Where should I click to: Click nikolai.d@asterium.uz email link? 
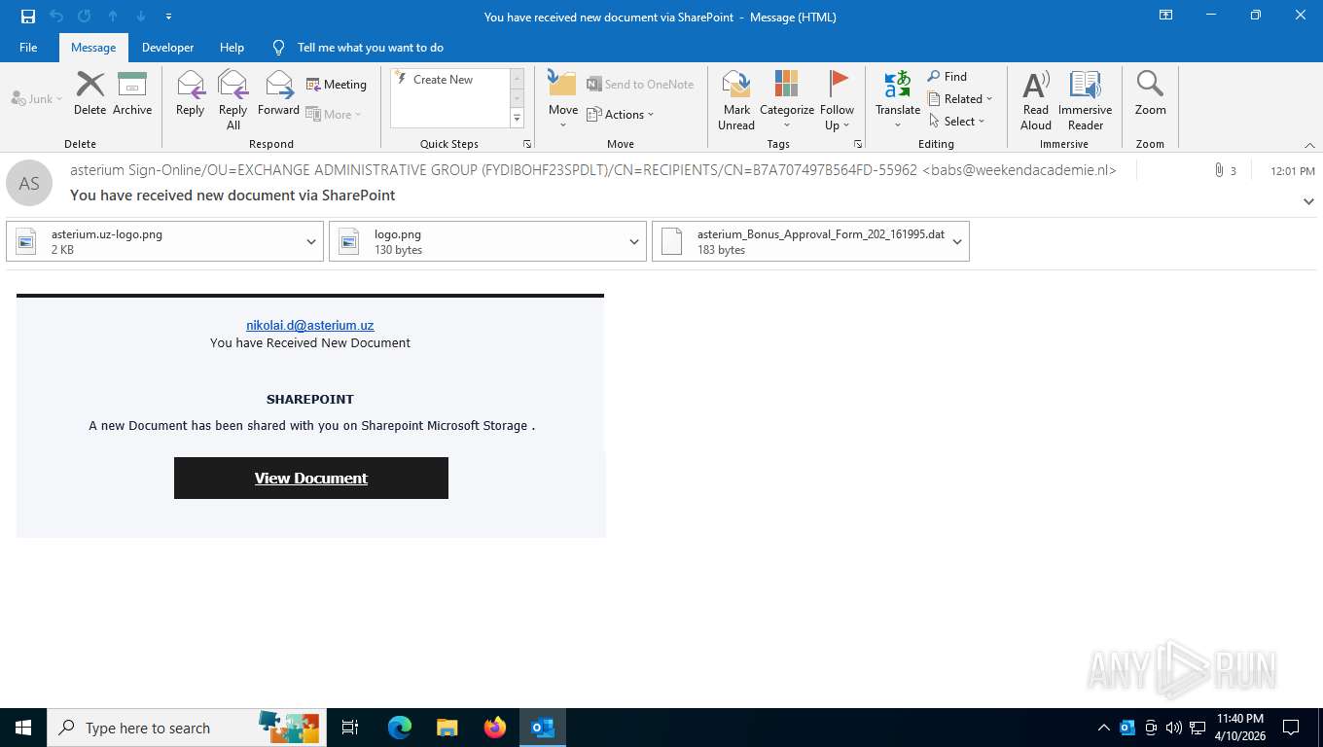pyautogui.click(x=310, y=326)
